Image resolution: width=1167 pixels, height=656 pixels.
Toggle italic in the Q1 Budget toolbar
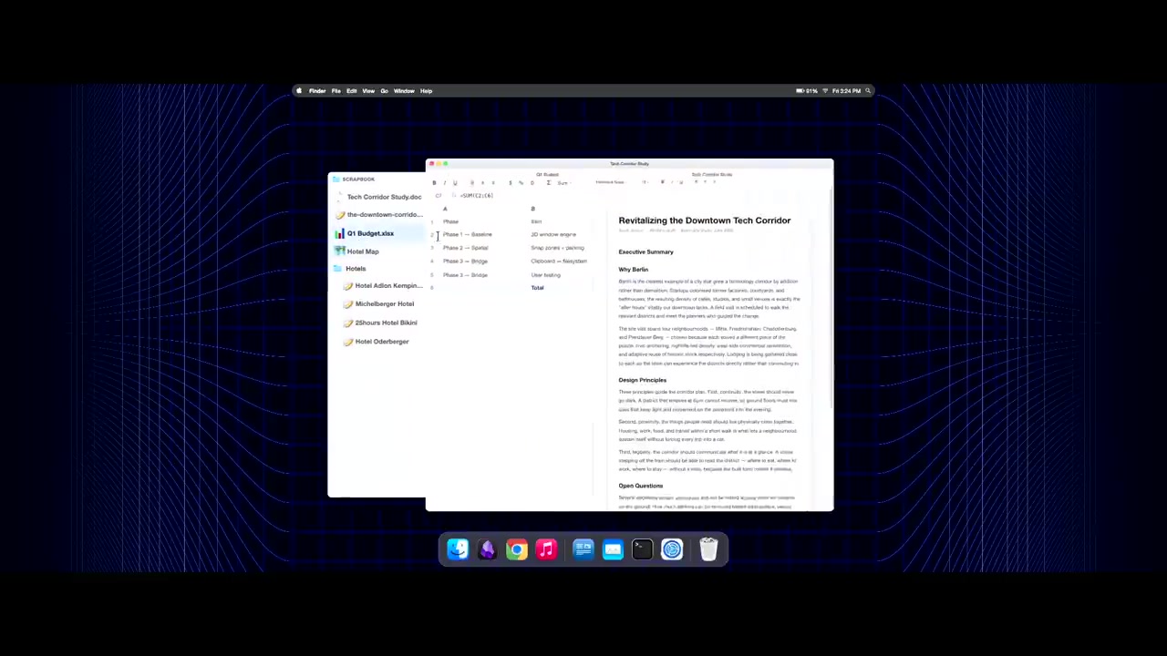pos(445,183)
